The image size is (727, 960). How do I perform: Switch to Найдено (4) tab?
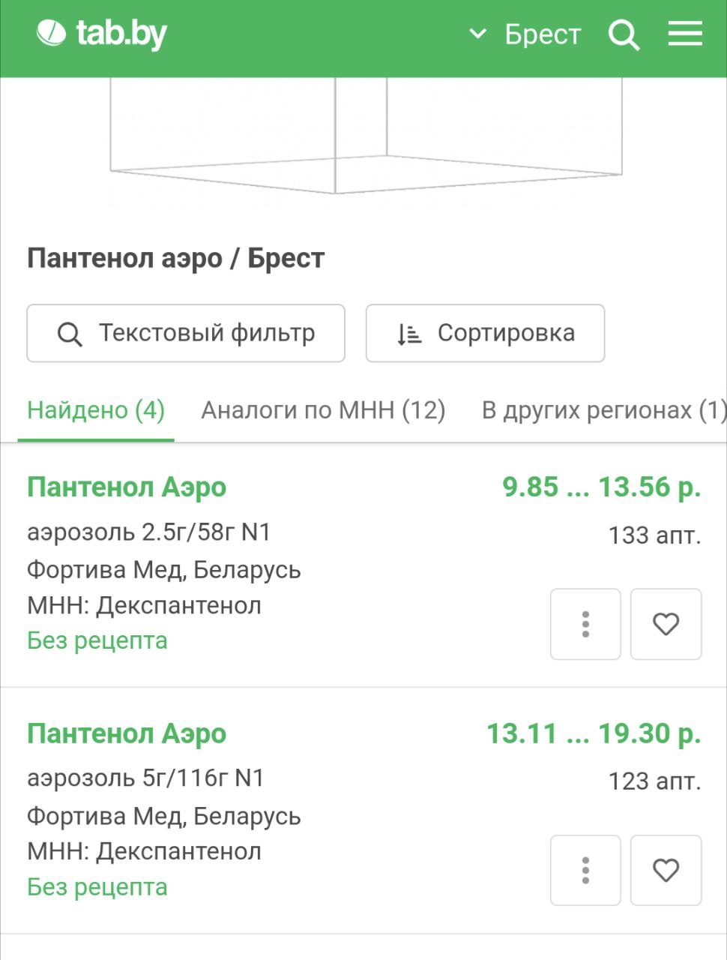coord(96,410)
